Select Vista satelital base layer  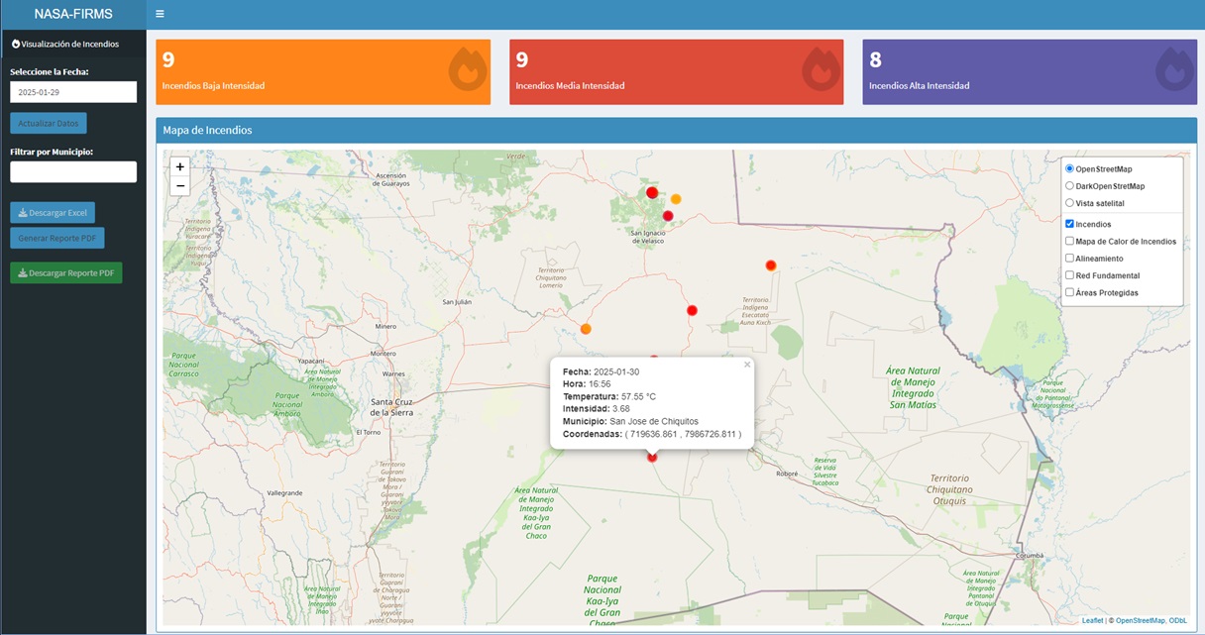tap(1070, 203)
